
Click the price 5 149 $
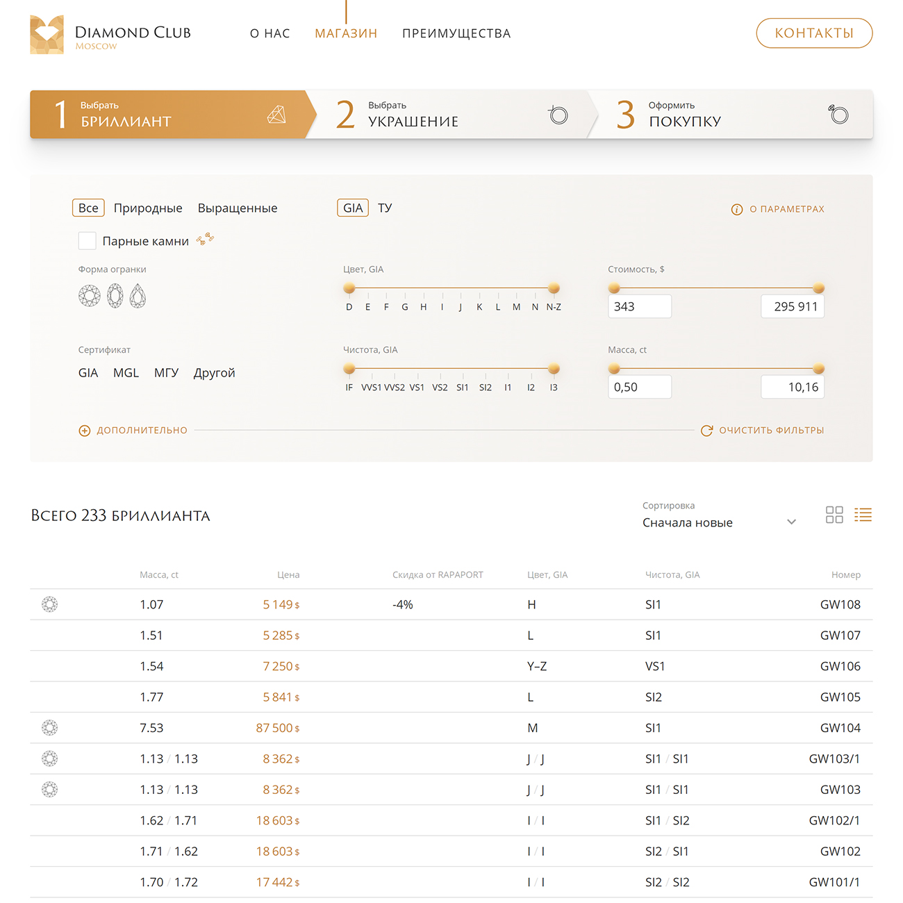click(x=281, y=605)
